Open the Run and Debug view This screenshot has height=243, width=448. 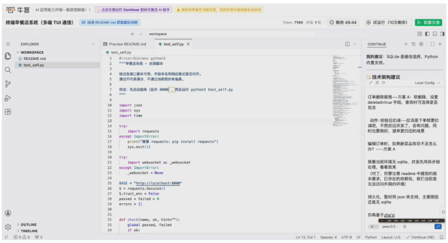click(8, 98)
